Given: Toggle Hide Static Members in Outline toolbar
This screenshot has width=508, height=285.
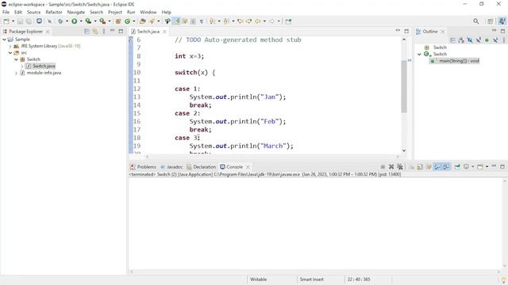Looking at the screenshot, I should (x=478, y=40).
